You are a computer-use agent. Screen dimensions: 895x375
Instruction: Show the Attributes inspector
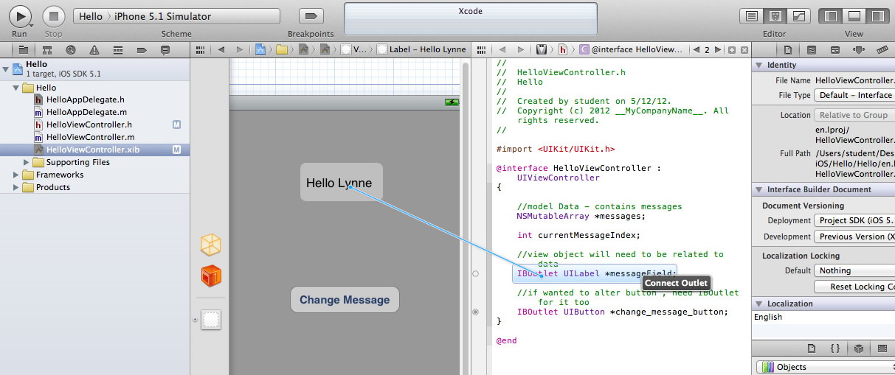tap(859, 50)
